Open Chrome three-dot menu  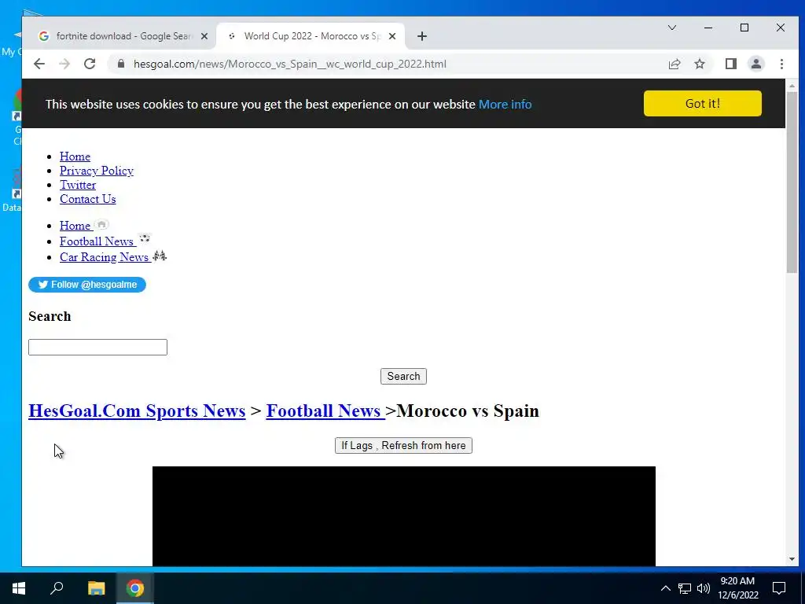point(781,64)
